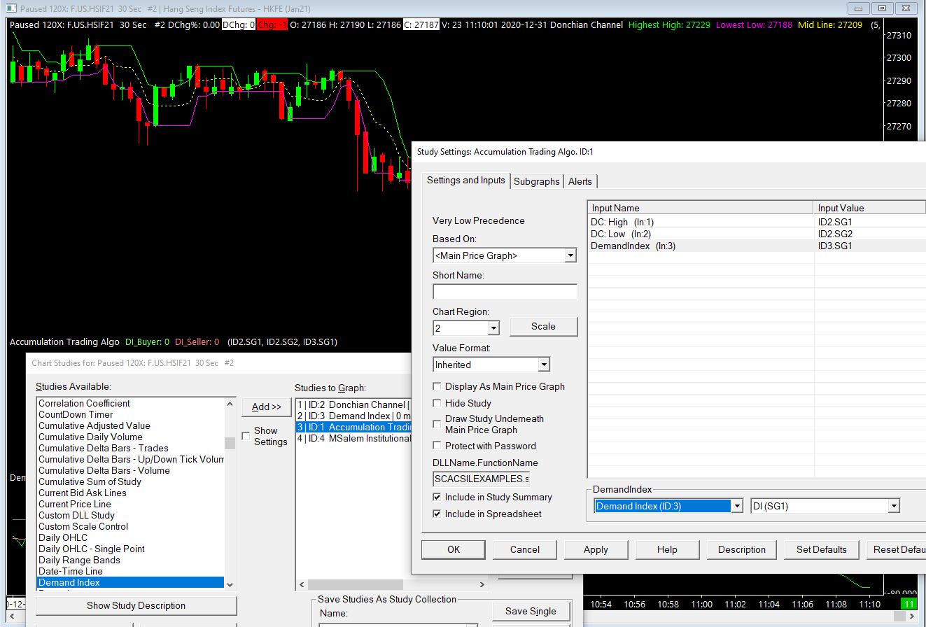Screen dimensions: 926x627
Task: Click the Input Name column header
Action: (x=701, y=208)
